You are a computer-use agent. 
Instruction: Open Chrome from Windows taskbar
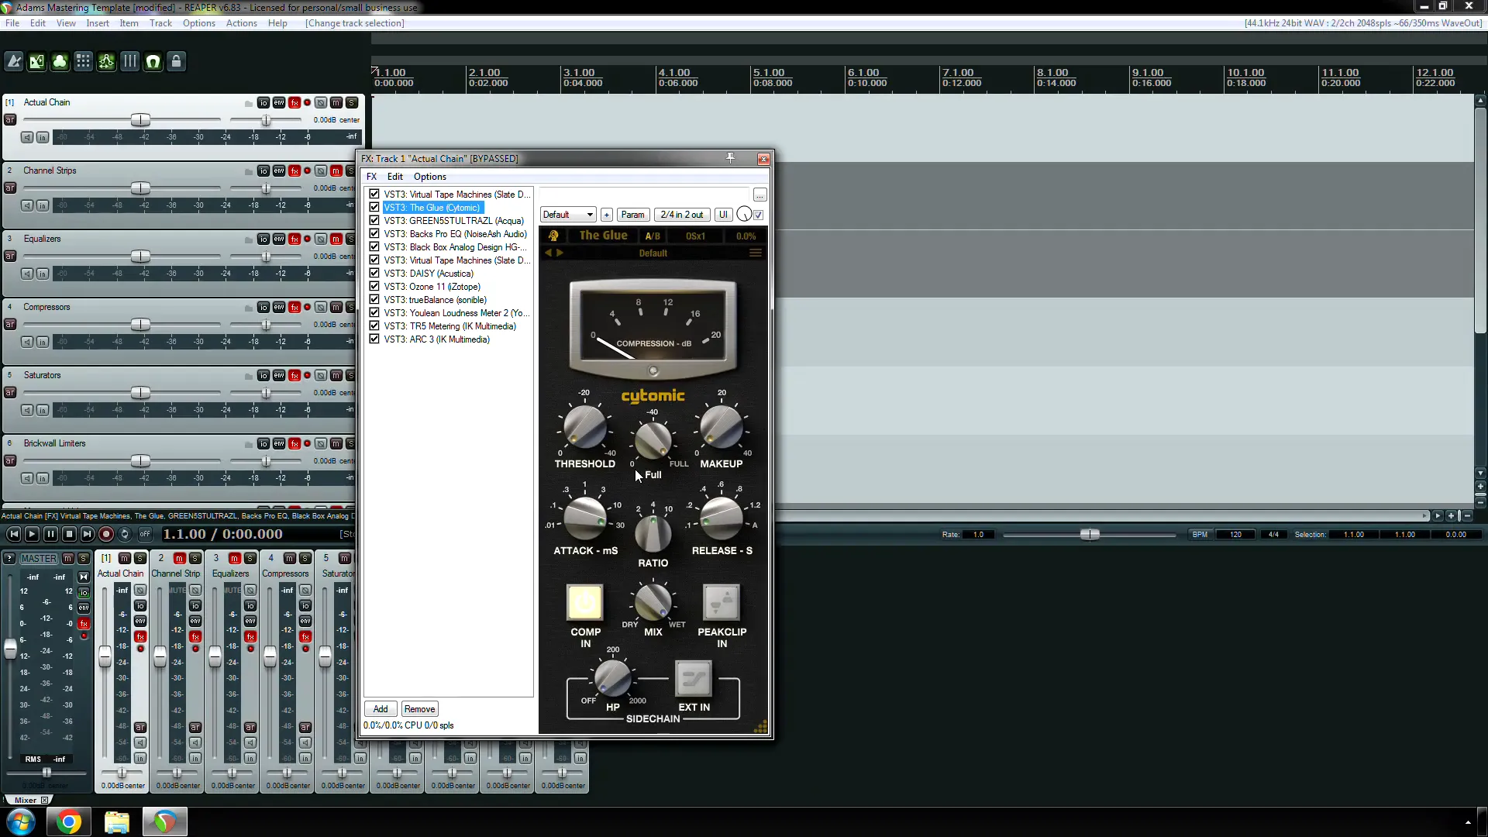click(68, 821)
